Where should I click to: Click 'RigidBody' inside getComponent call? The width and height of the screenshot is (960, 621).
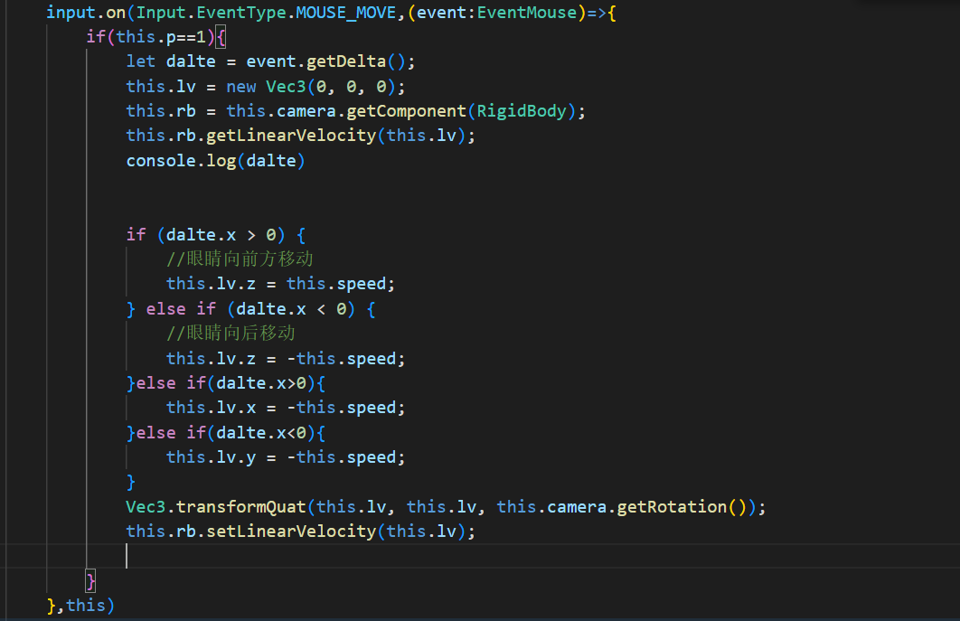(x=522, y=111)
